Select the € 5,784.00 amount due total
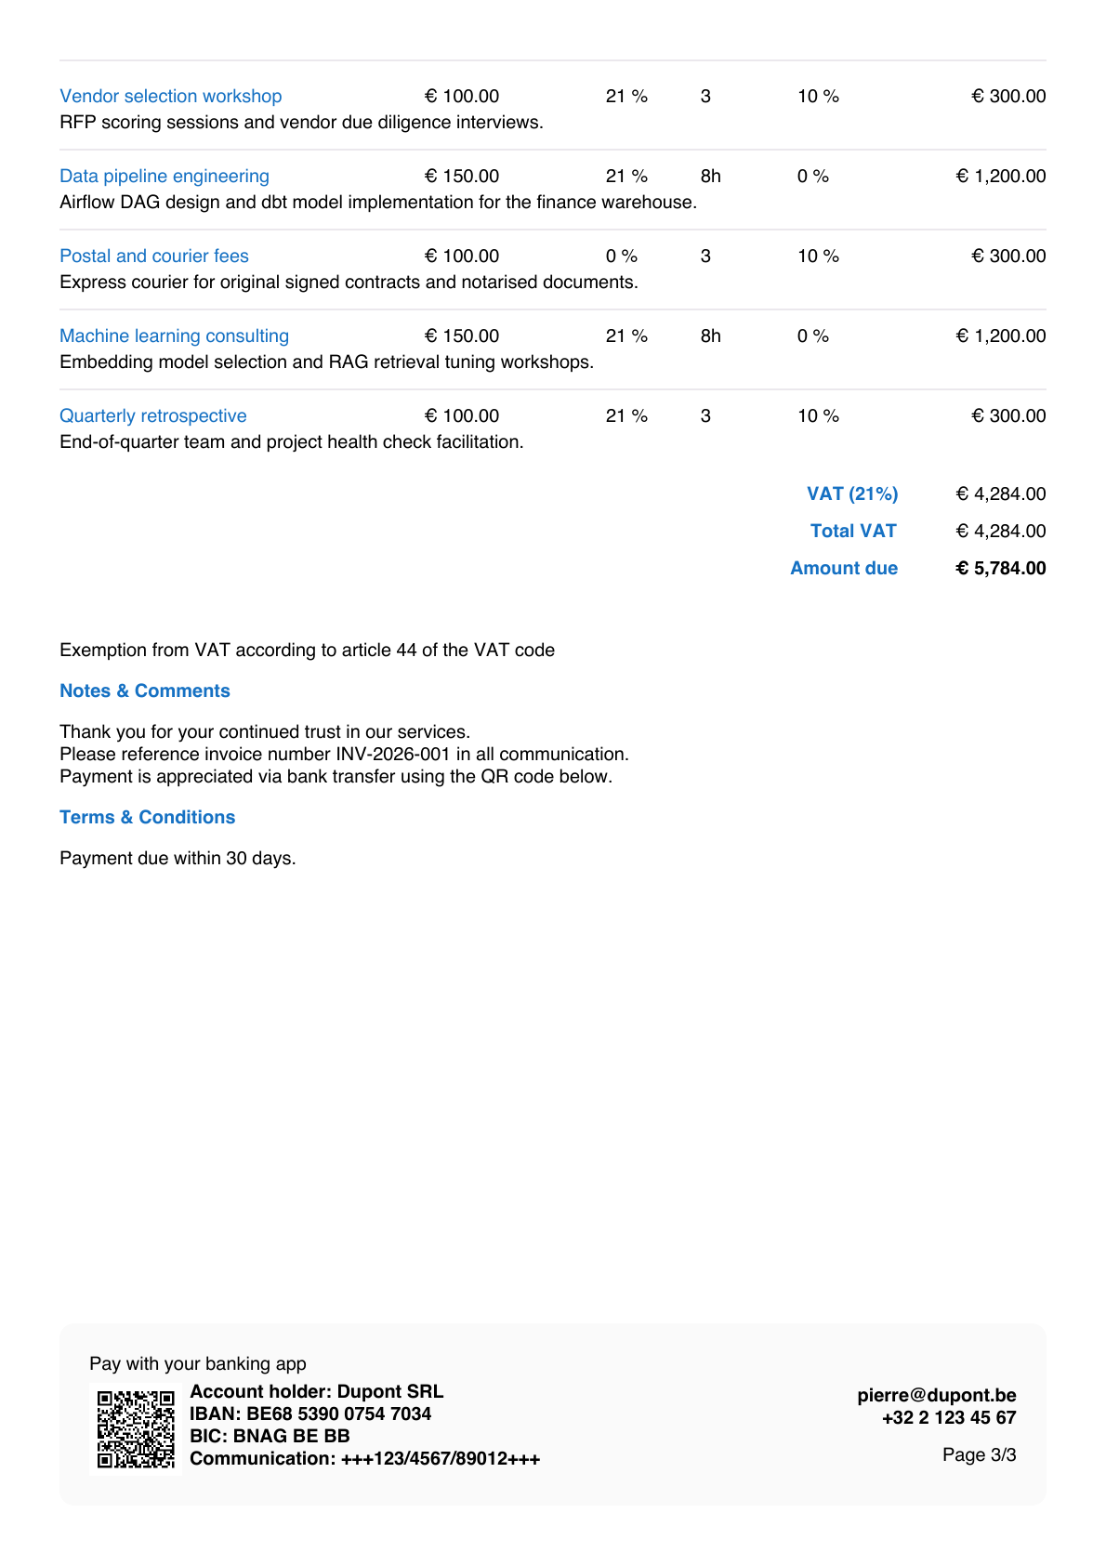1106x1565 pixels. [x=1001, y=568]
